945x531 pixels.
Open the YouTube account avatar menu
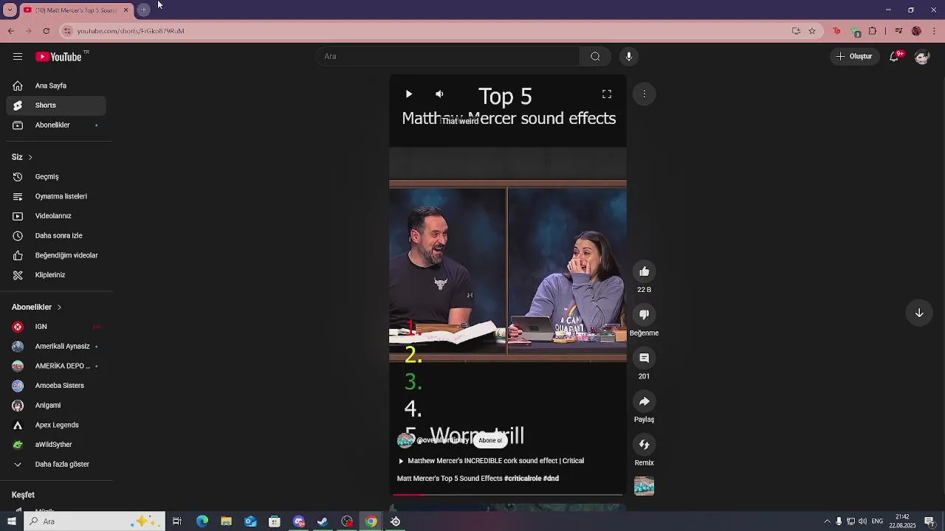coord(921,57)
